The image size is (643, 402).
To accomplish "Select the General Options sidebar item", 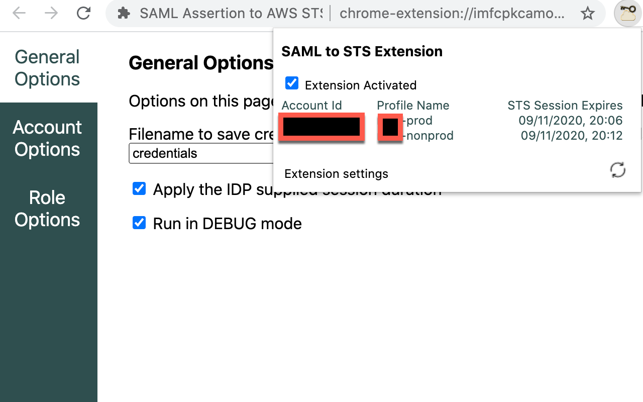I will point(47,67).
